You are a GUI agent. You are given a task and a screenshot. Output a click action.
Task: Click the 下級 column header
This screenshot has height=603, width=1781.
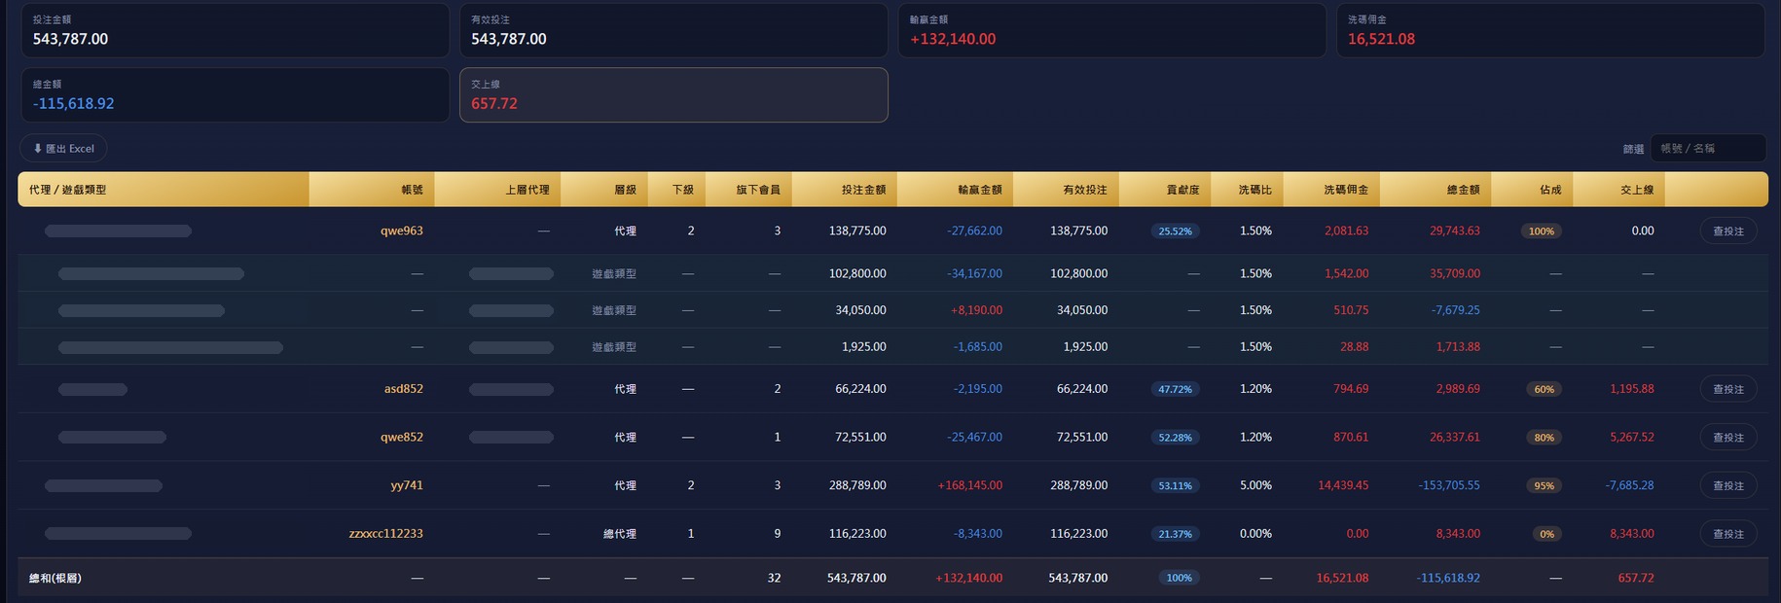pos(676,190)
